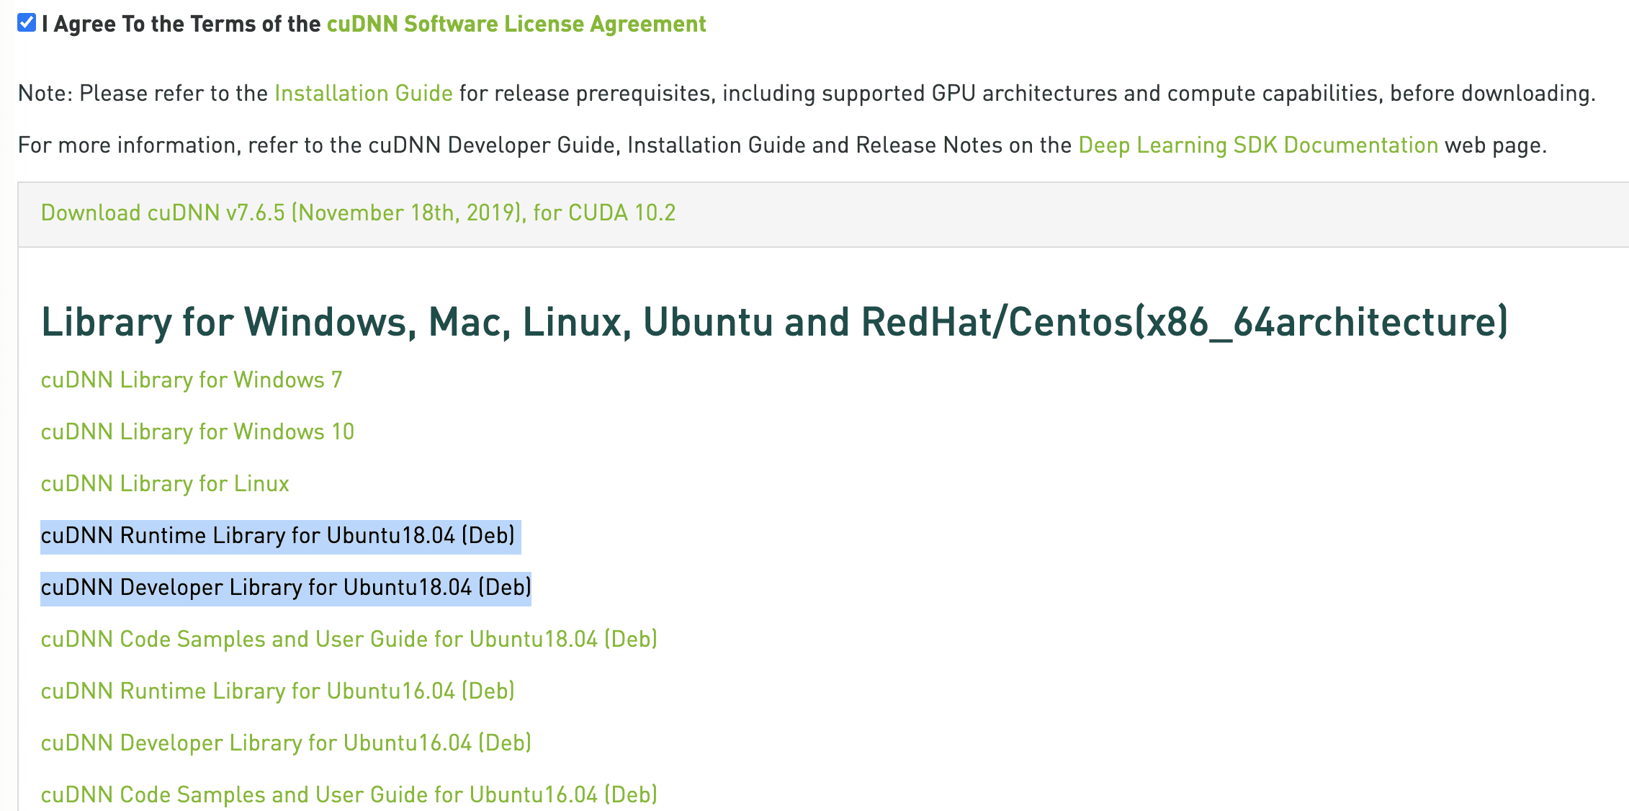Download Code Samples for Ubuntu16.04
Viewport: 1629px width, 811px height.
coord(349,795)
